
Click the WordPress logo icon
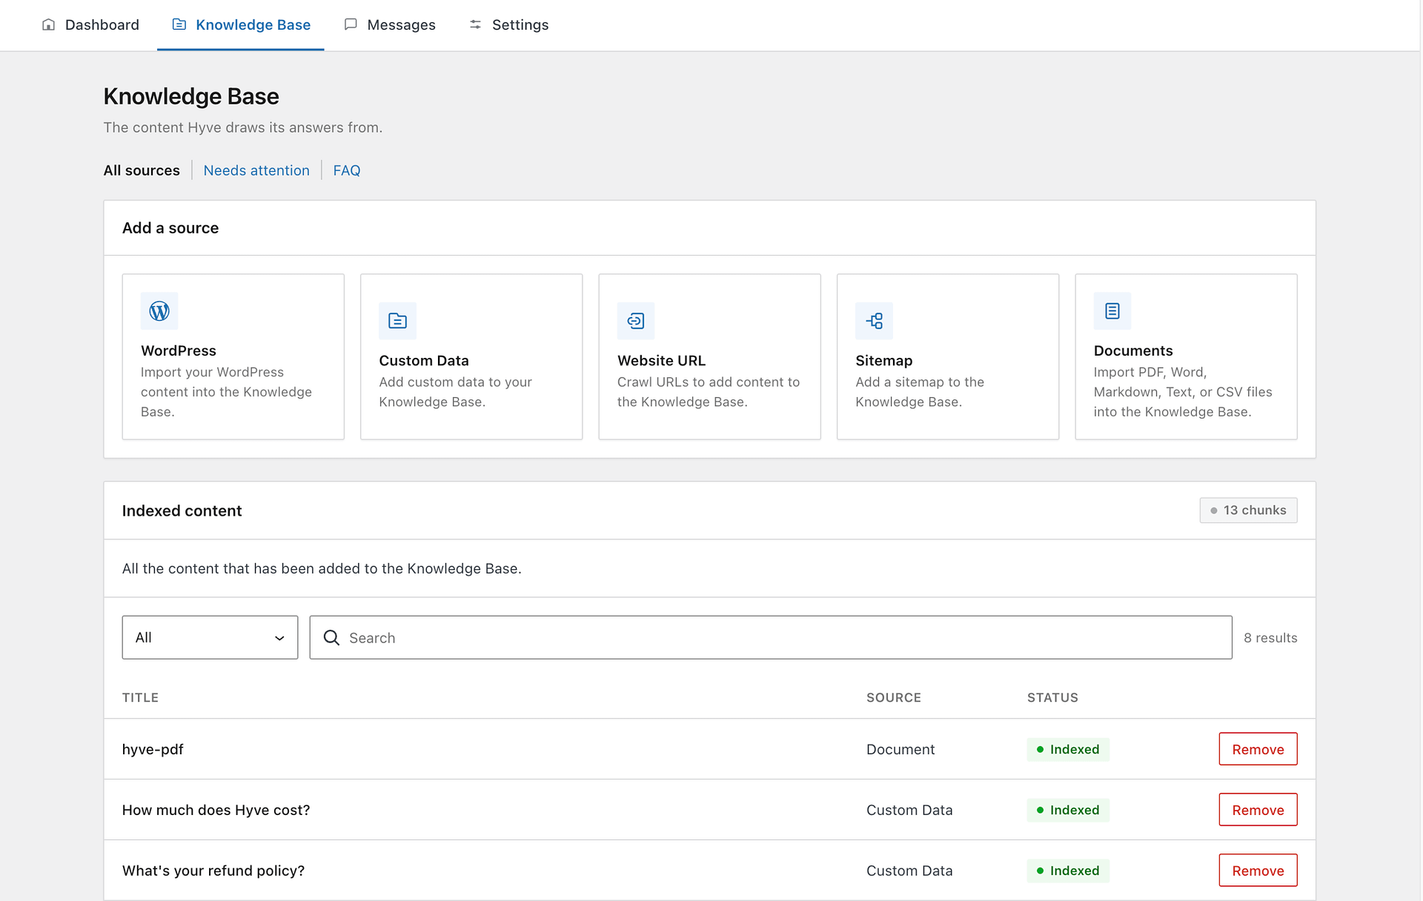click(159, 310)
